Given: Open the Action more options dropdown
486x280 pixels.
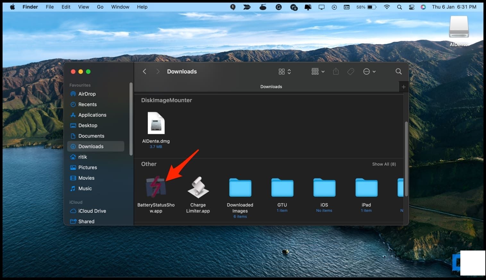Looking at the screenshot, I should point(369,71).
